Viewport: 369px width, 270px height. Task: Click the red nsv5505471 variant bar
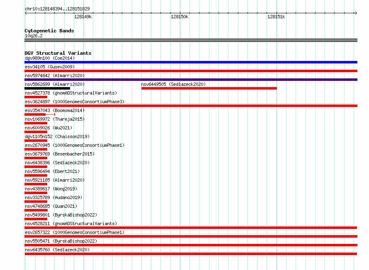[191, 245]
